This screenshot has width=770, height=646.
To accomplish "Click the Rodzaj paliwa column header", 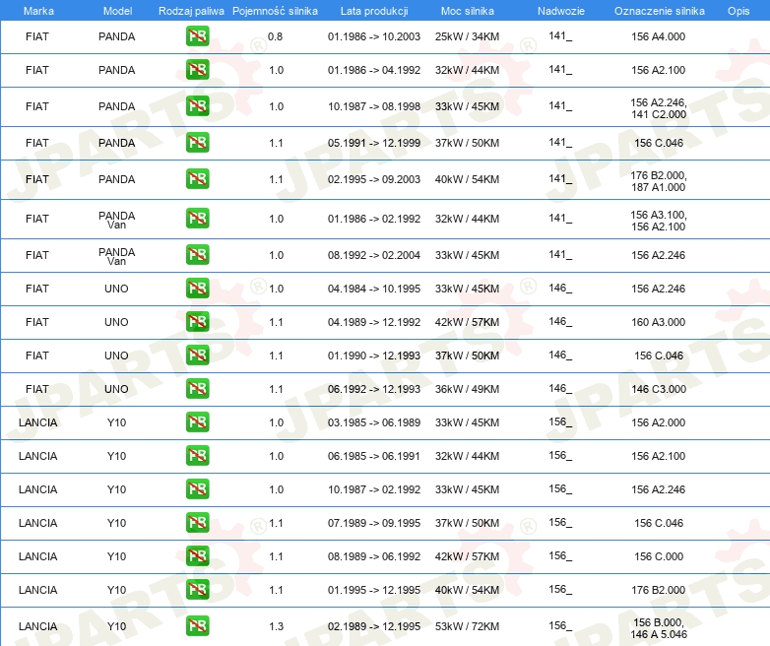I will (x=191, y=11).
